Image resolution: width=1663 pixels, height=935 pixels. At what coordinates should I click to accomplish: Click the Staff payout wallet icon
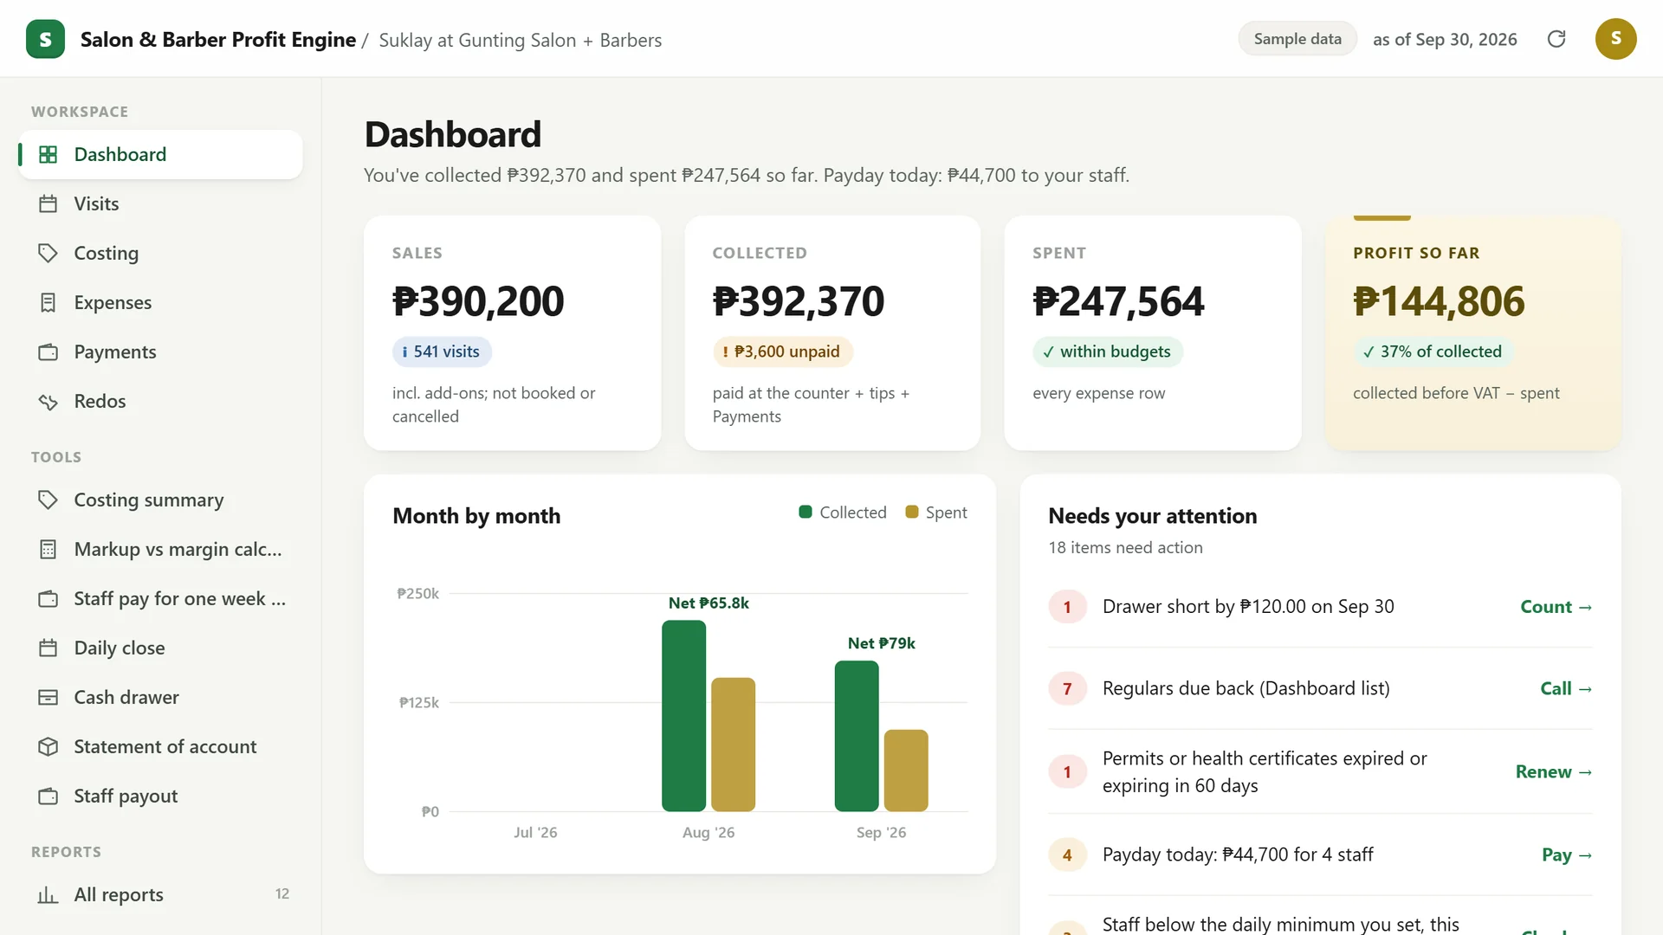tap(49, 796)
